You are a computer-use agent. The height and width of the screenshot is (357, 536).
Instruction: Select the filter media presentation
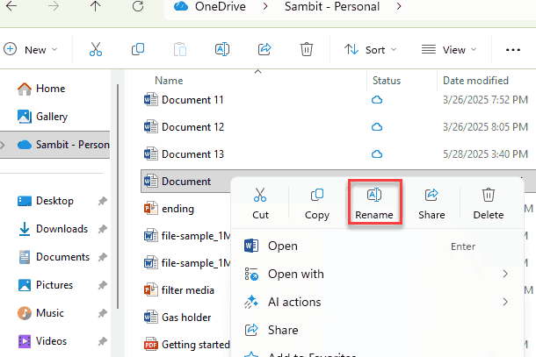coord(179,290)
